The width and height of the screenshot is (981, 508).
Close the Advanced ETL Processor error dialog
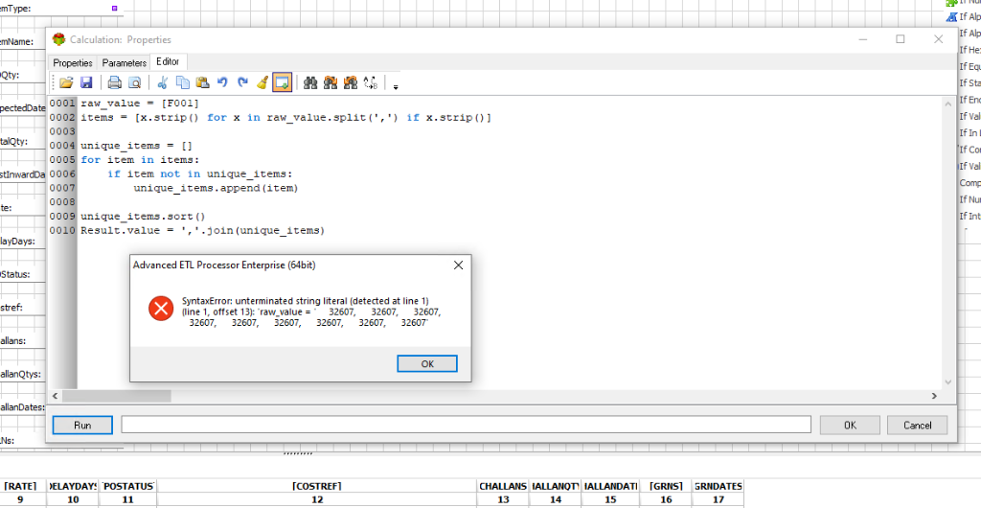point(458,266)
